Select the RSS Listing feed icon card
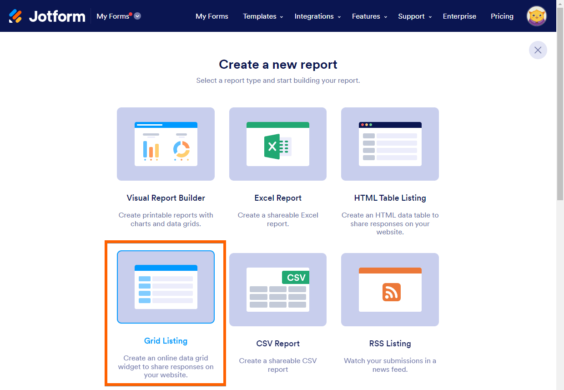 390,289
